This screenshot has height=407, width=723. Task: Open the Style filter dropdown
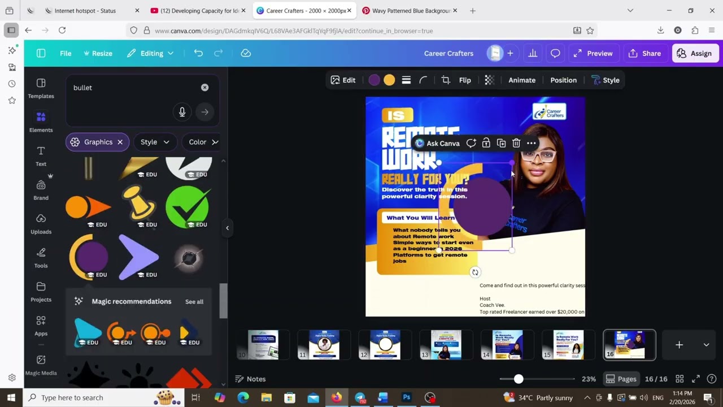pyautogui.click(x=155, y=142)
